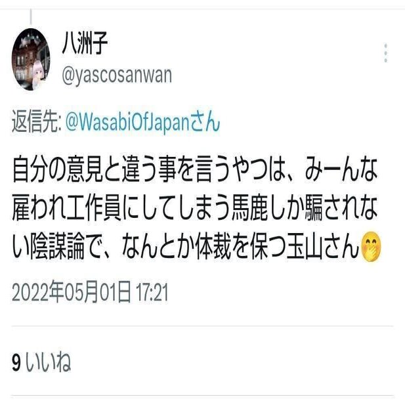Click the 17:21 time text
Screen dimensions: 405x405
tap(152, 293)
